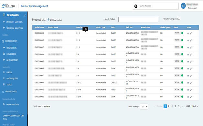This screenshot has width=203, height=126.
Task: Click the Entero logo
Action: (8, 6)
